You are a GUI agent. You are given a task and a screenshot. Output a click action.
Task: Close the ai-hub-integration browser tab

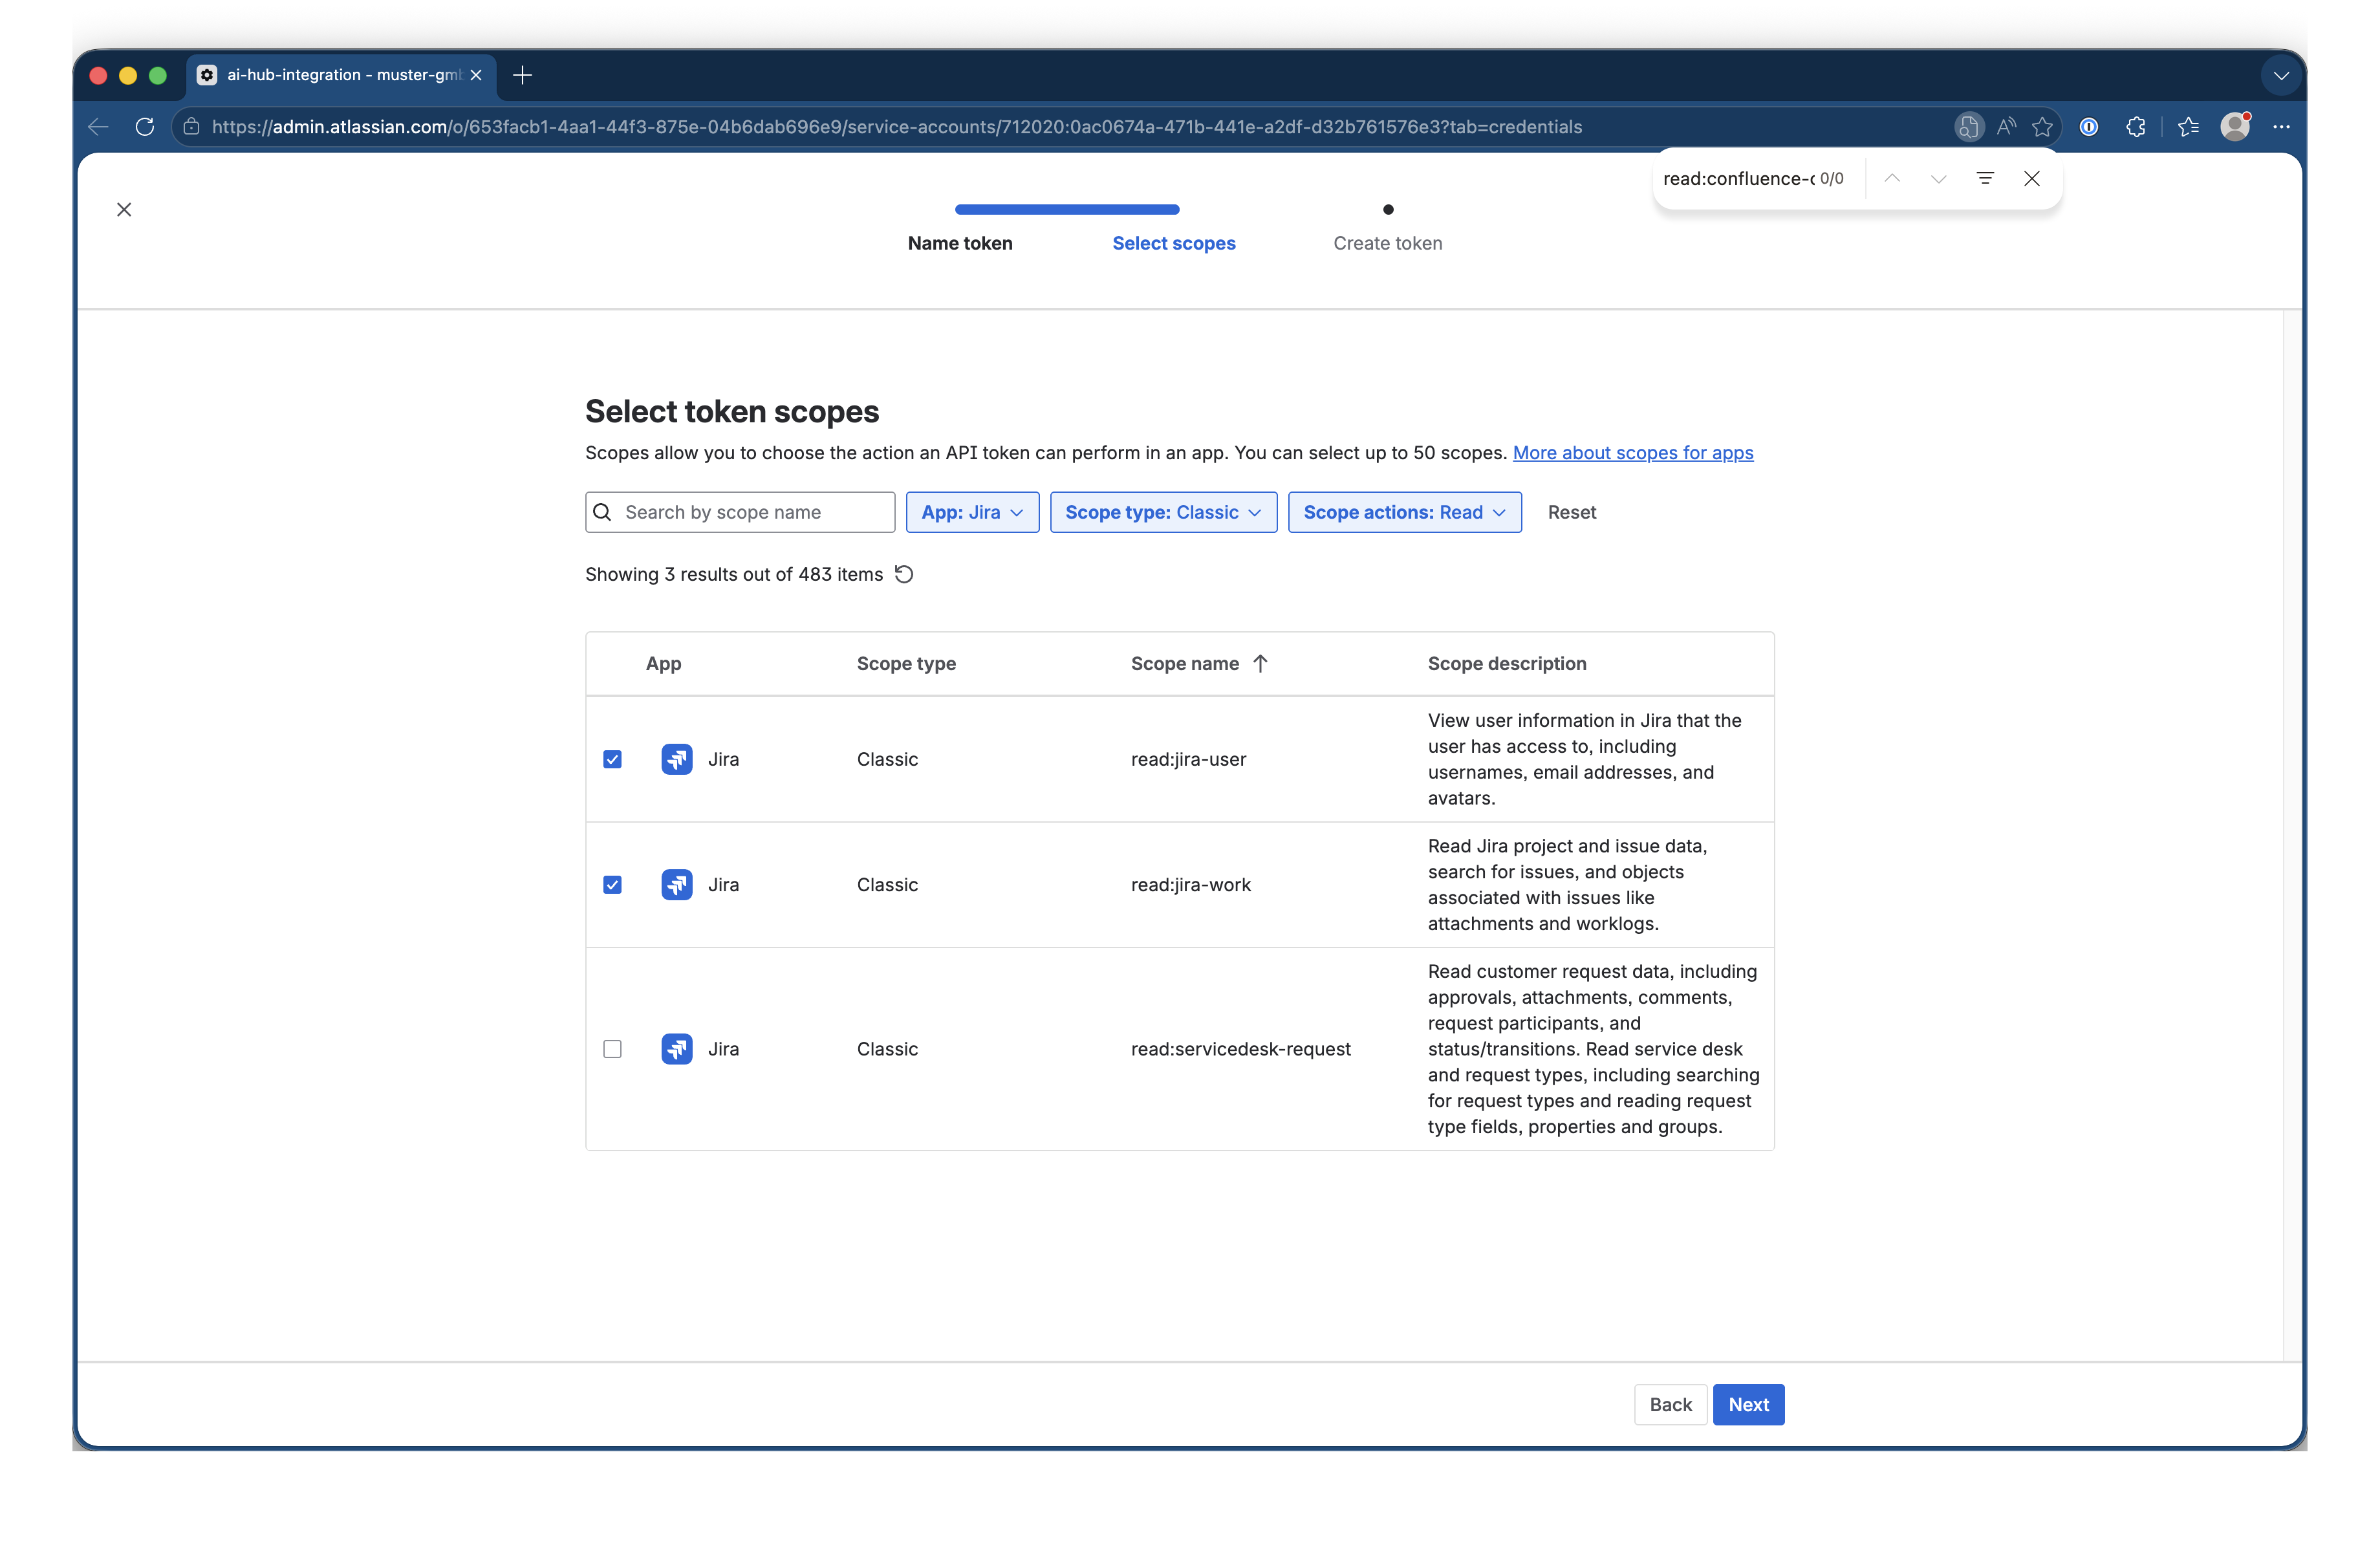[476, 75]
